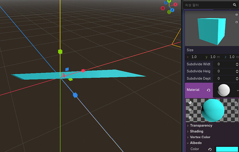Snap view to blue Z axis on orientation gizmo
Image resolution: width=239 pixels, height=152 pixels.
pyautogui.click(x=172, y=10)
